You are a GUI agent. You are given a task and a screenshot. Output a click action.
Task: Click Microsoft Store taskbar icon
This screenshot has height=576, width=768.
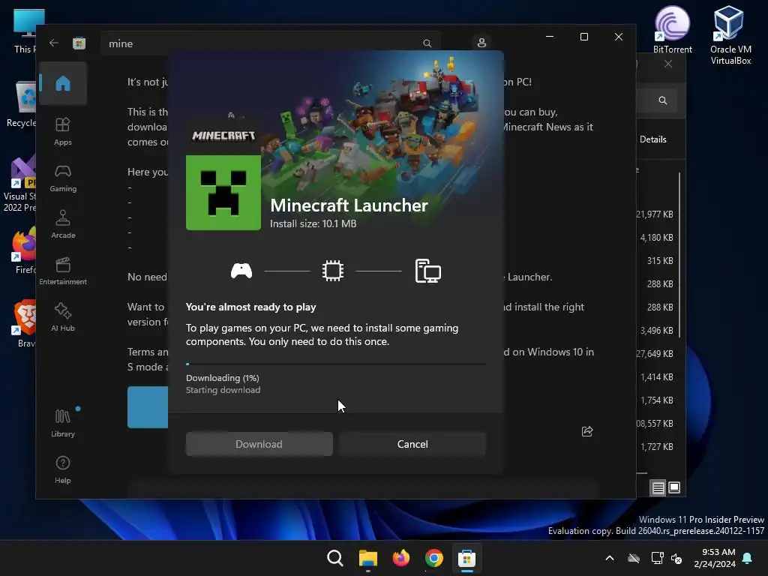[x=466, y=558]
